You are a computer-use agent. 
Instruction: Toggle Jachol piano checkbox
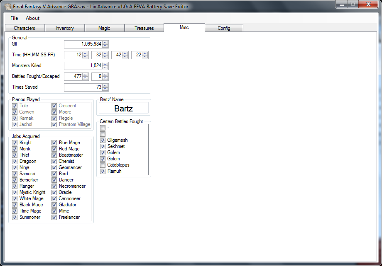15,124
